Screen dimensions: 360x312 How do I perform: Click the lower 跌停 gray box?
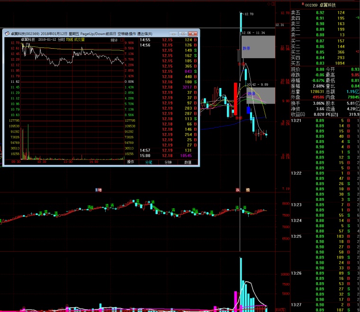[x=261, y=96]
